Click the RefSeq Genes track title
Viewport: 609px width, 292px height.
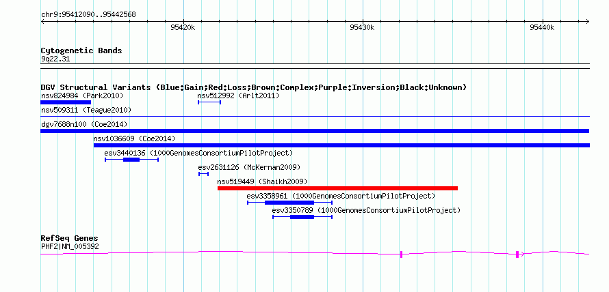click(70, 238)
